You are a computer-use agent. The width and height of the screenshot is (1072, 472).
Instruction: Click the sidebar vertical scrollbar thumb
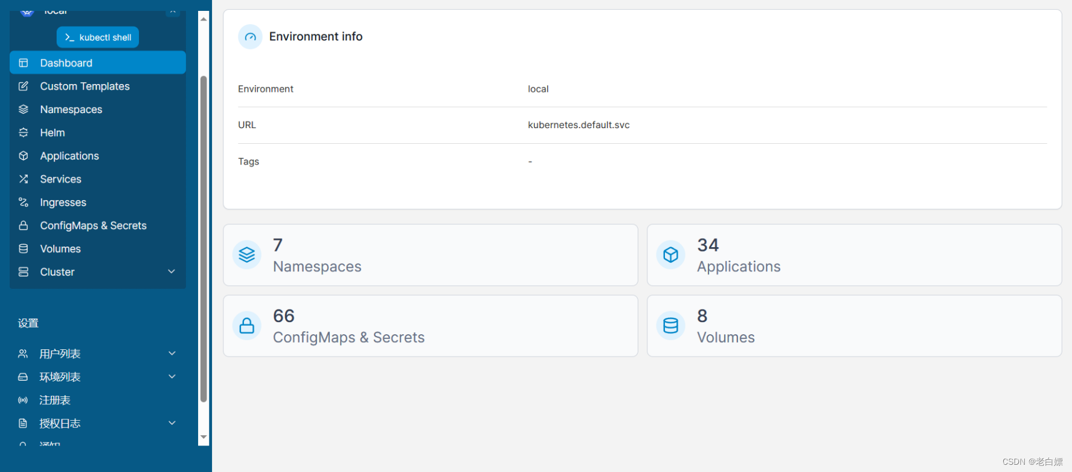click(204, 239)
